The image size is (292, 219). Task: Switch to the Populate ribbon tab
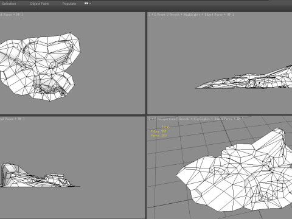click(x=69, y=4)
